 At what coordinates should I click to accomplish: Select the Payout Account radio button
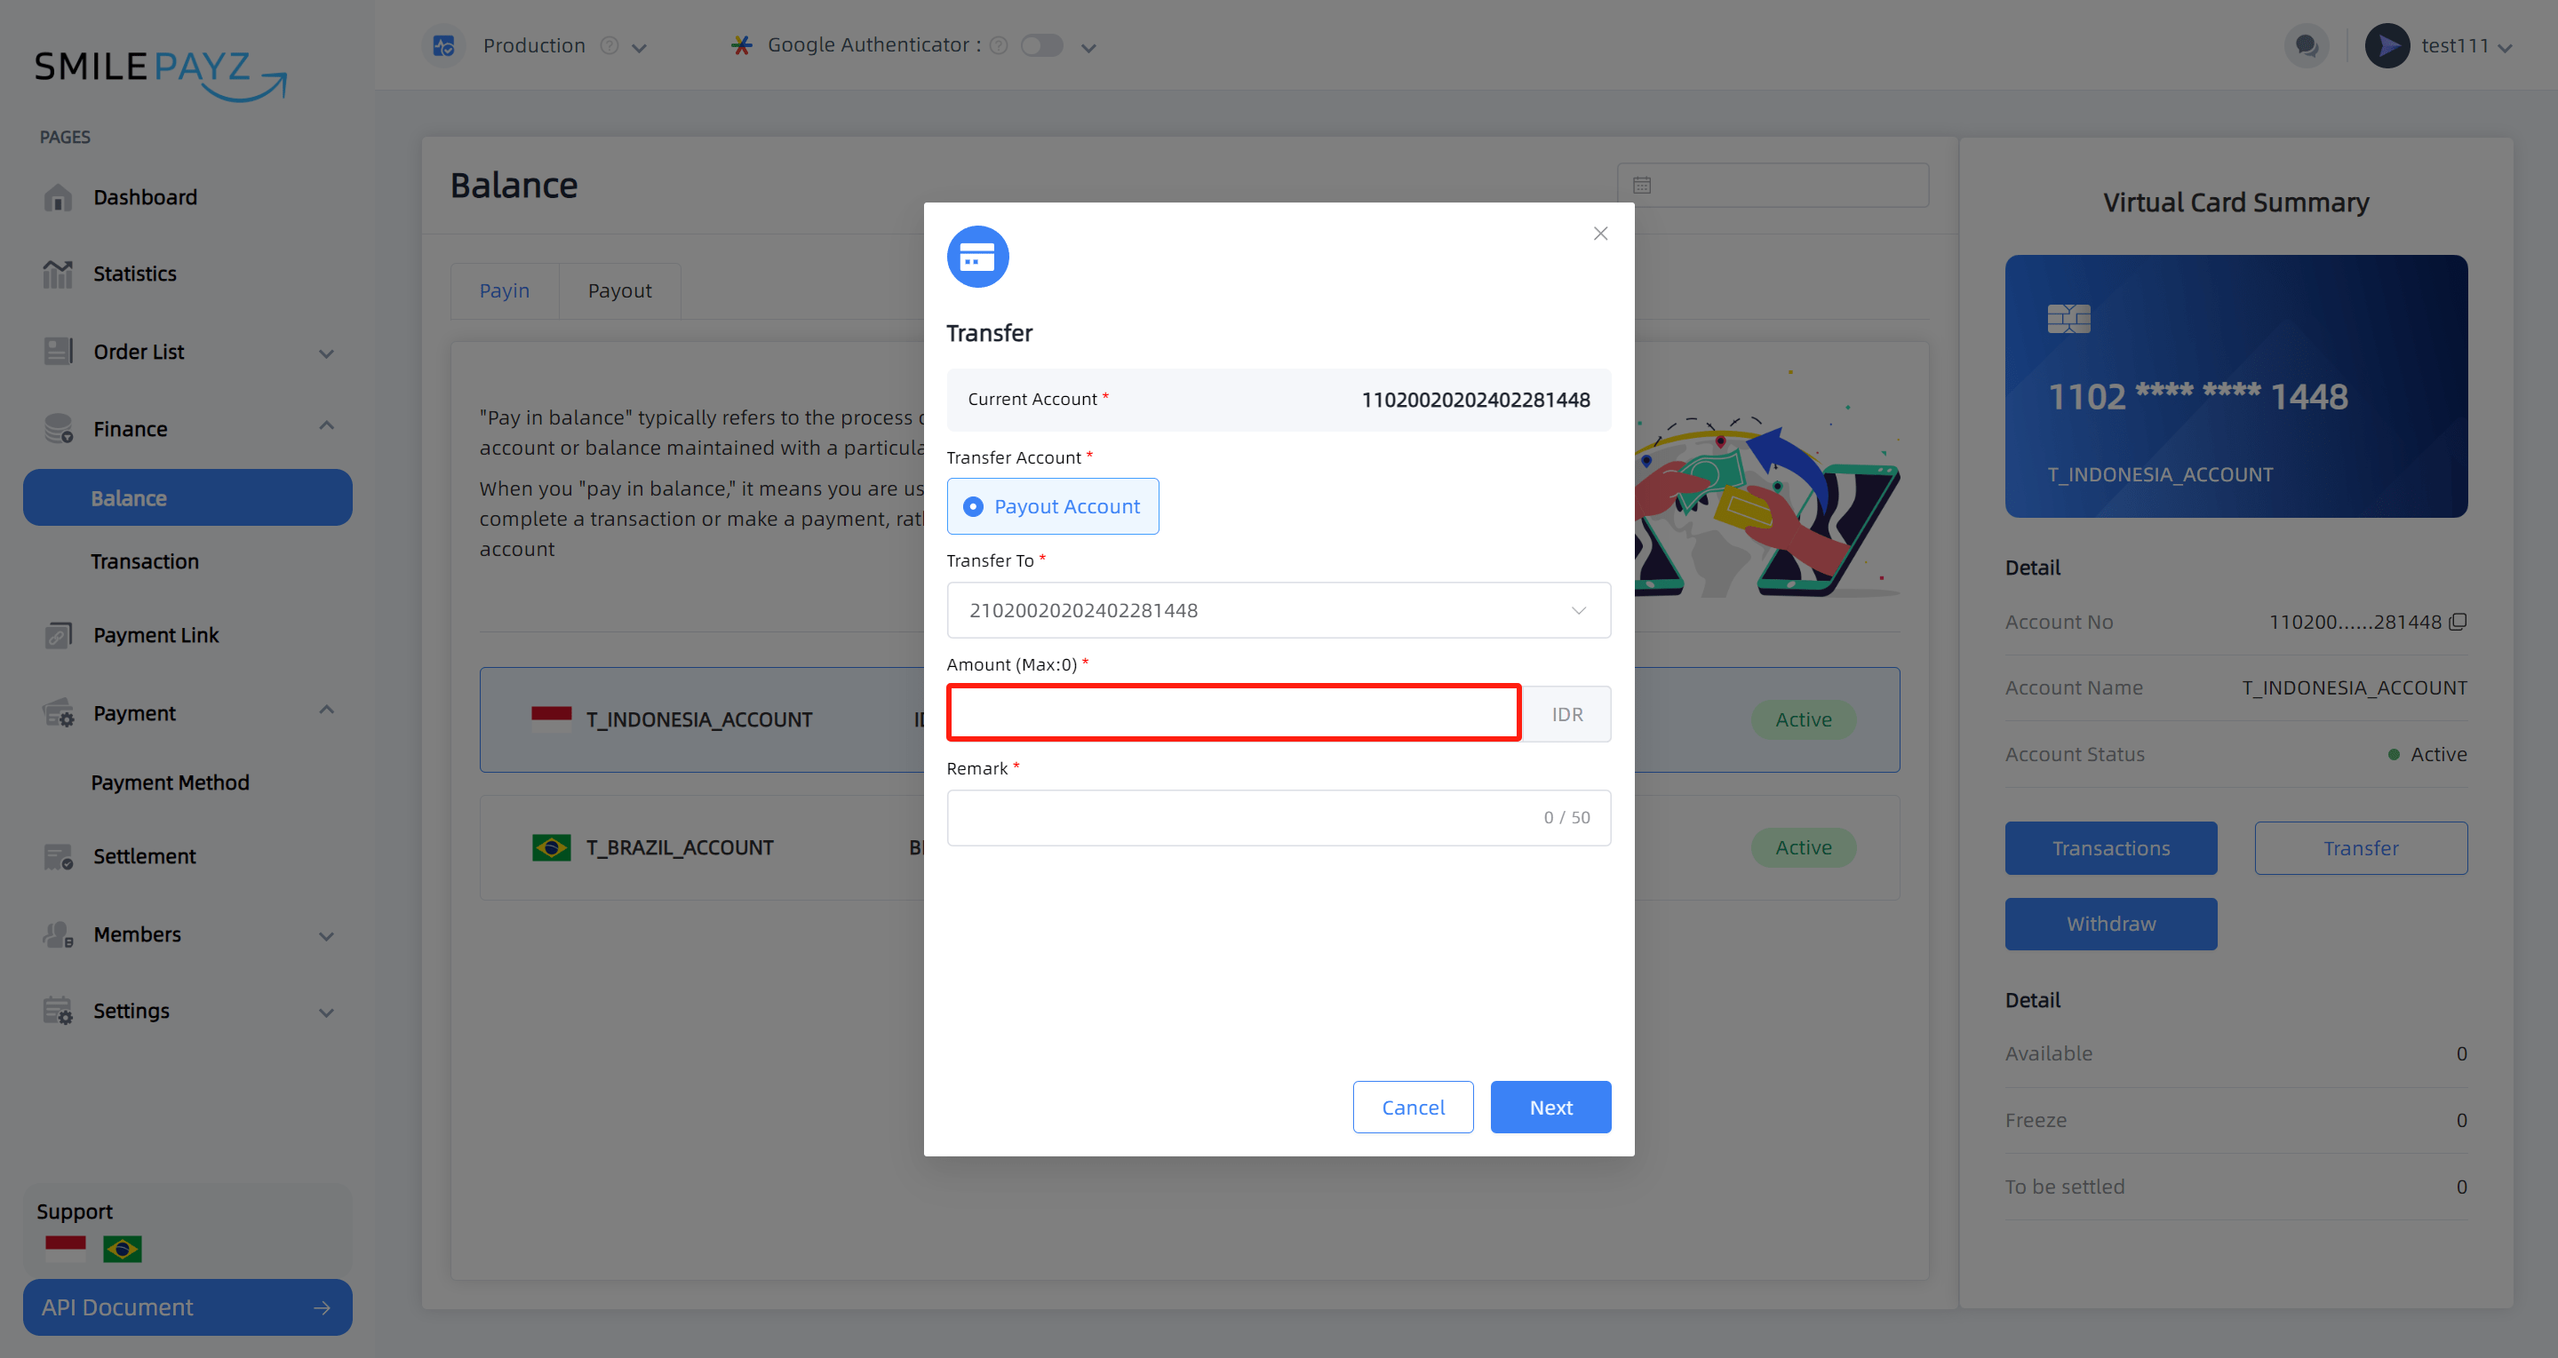[x=973, y=506]
